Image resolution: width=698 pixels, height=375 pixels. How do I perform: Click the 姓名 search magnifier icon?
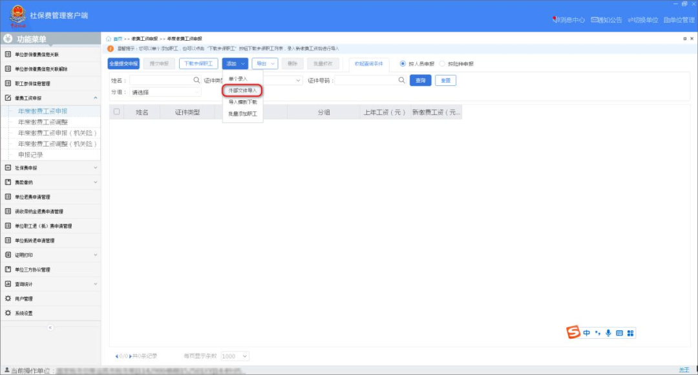pyautogui.click(x=197, y=80)
